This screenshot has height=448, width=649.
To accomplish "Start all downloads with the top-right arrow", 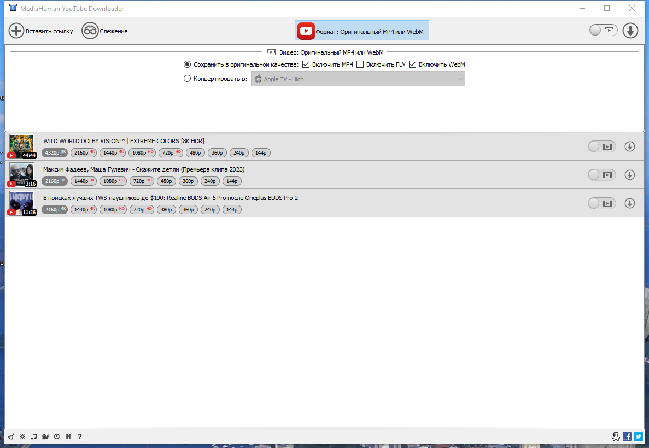I will pyautogui.click(x=630, y=31).
